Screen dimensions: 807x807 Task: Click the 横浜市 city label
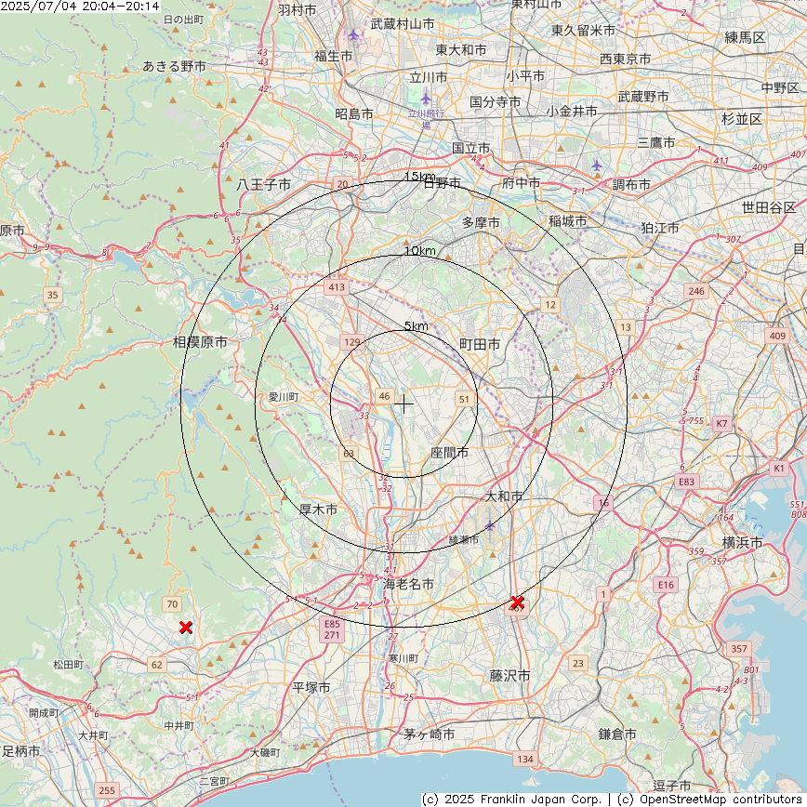742,542
